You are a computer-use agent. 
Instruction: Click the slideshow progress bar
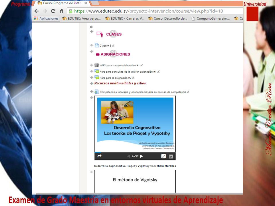click(x=135, y=152)
